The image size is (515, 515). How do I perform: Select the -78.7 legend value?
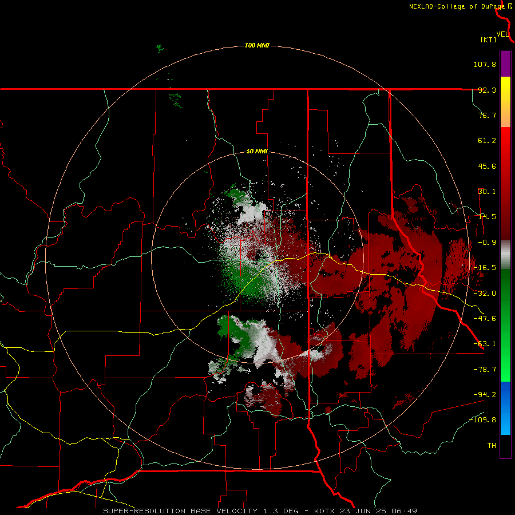[485, 370]
